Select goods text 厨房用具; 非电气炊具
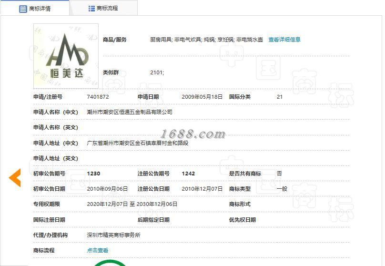This screenshot has height=266, width=385. click(x=176, y=39)
